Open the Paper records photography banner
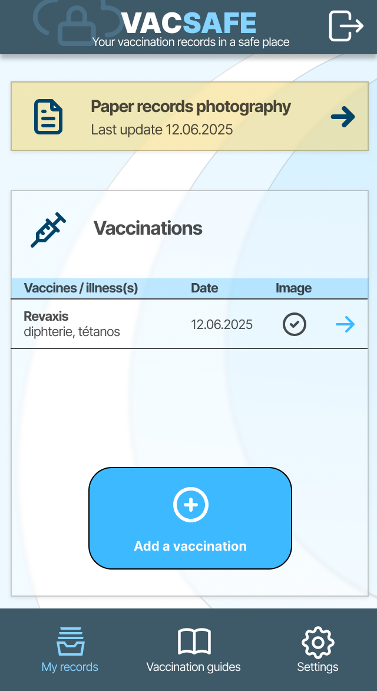The height and width of the screenshot is (691, 377). pyautogui.click(x=190, y=116)
